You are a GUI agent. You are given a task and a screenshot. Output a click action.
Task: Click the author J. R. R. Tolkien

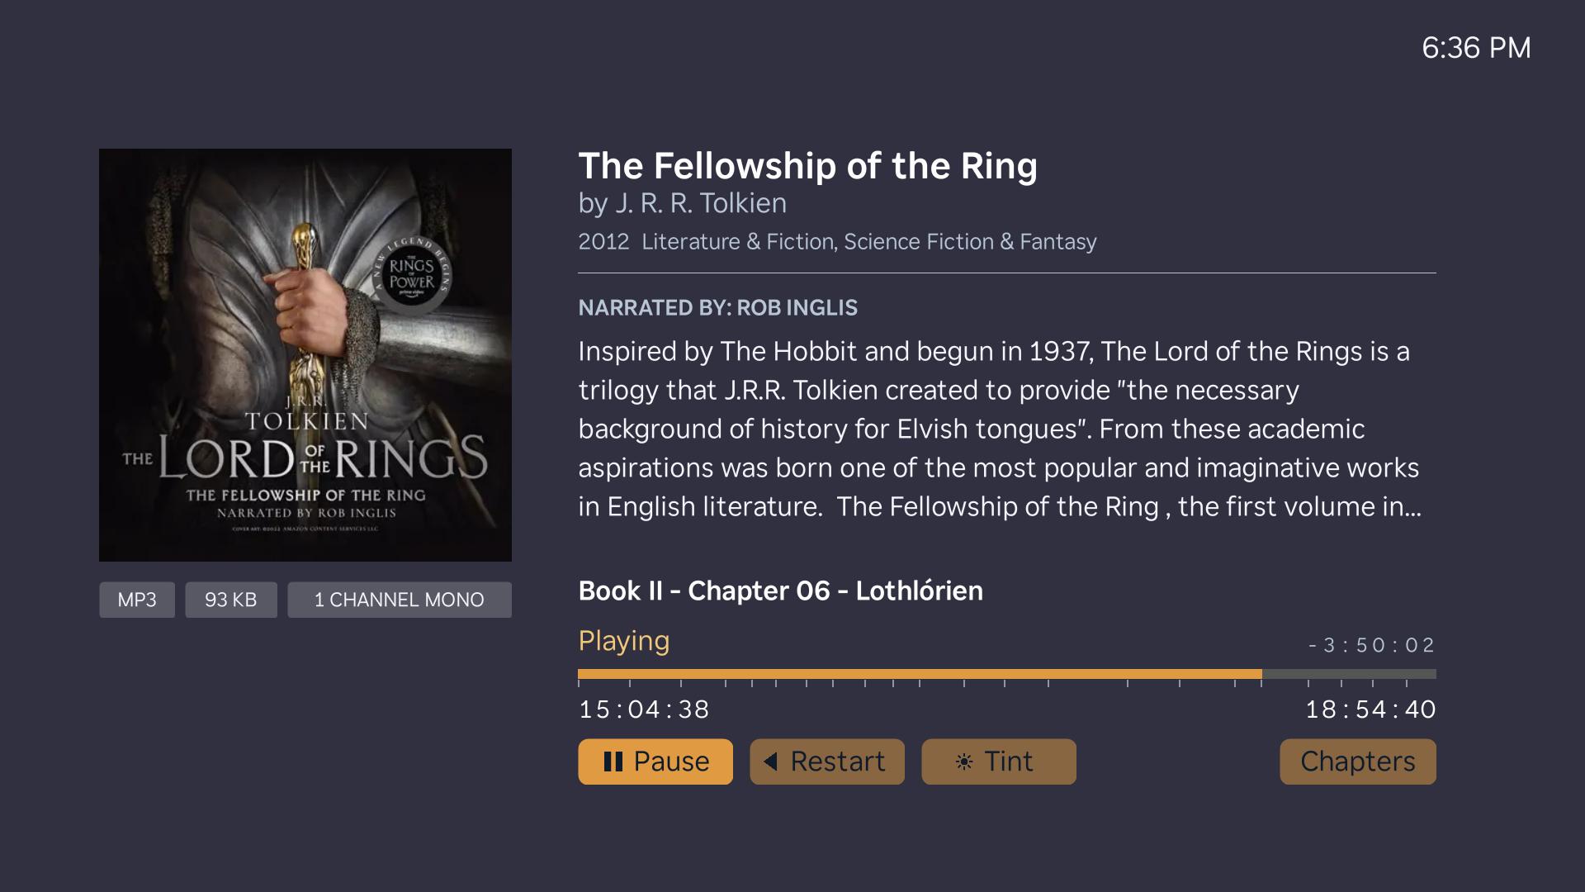pyautogui.click(x=700, y=203)
